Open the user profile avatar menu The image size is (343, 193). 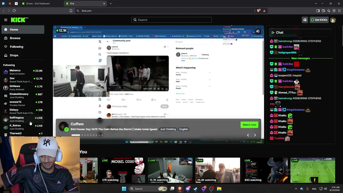pyautogui.click(x=333, y=20)
